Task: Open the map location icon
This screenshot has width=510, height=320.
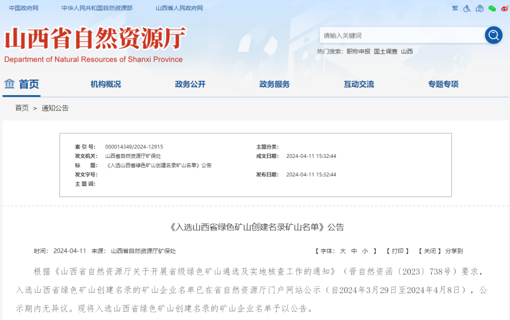Action: [x=480, y=8]
